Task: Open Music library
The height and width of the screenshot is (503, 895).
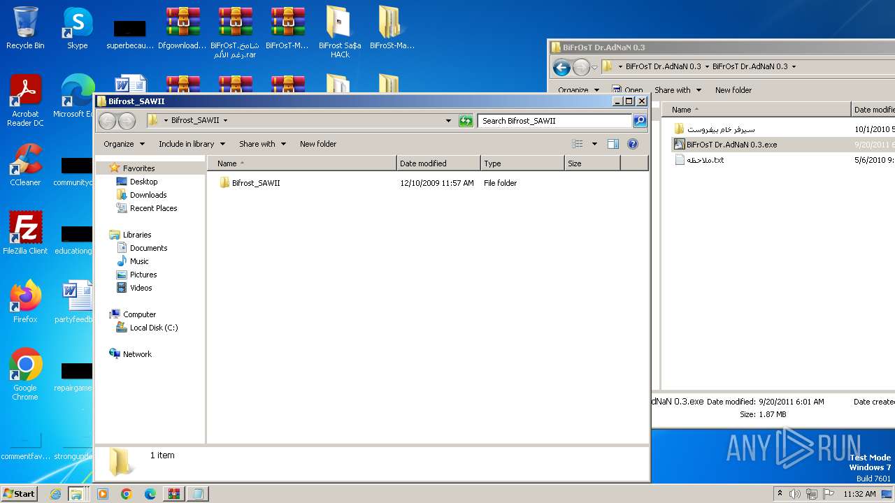Action: [x=139, y=261]
